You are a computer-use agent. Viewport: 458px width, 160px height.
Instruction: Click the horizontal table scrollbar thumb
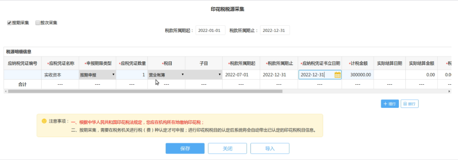[x=145, y=91]
